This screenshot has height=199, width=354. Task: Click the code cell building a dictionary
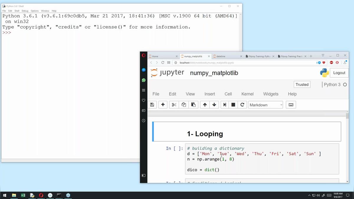[x=262, y=159]
